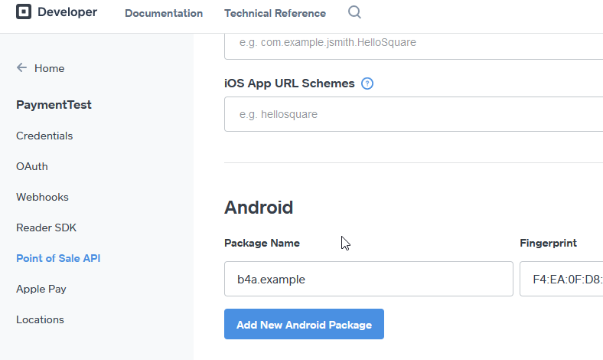Image resolution: width=603 pixels, height=360 pixels.
Task: Click the back arrow next to Home
Action: pos(22,68)
